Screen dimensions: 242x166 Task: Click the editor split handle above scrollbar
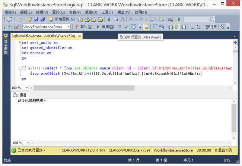pos(235,43)
